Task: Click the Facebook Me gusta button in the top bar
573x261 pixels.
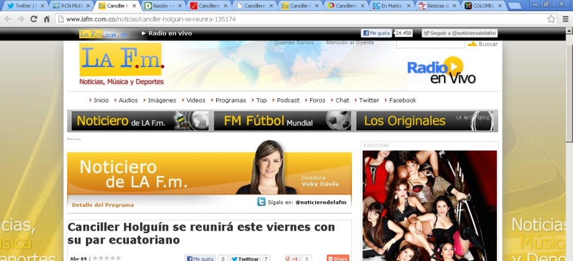Action: click(376, 33)
